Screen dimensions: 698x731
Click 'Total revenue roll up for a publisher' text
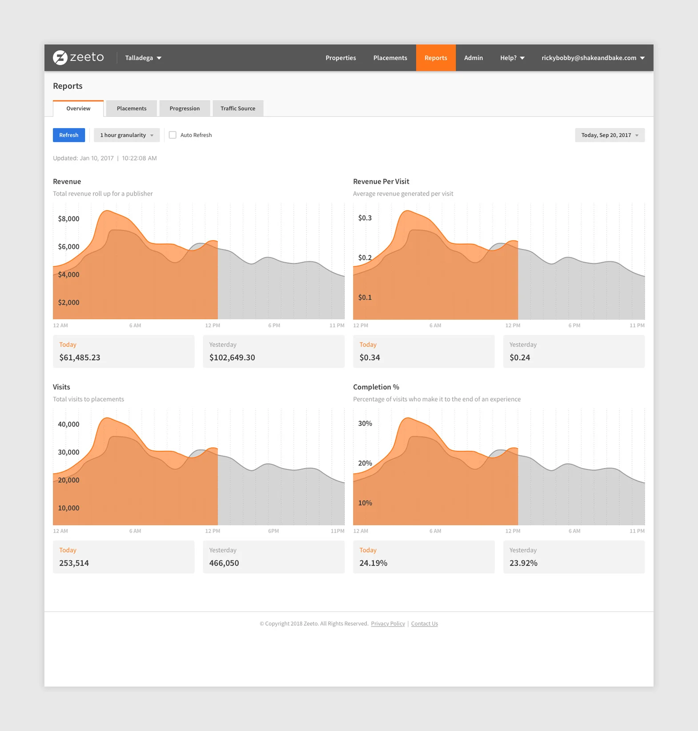pos(103,194)
